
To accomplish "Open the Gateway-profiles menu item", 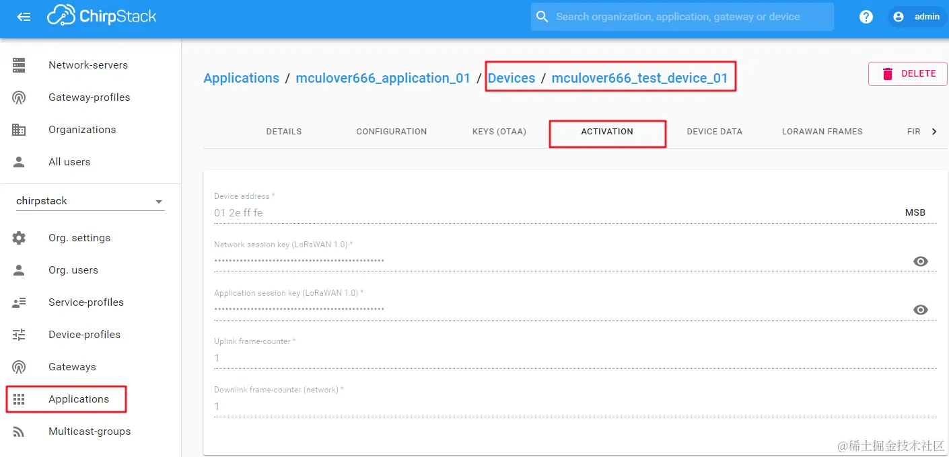I will click(90, 97).
